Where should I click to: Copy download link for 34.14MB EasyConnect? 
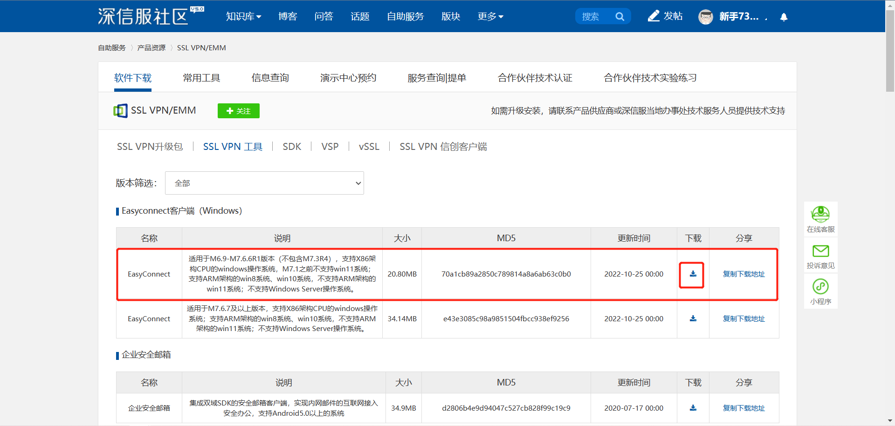pos(744,318)
